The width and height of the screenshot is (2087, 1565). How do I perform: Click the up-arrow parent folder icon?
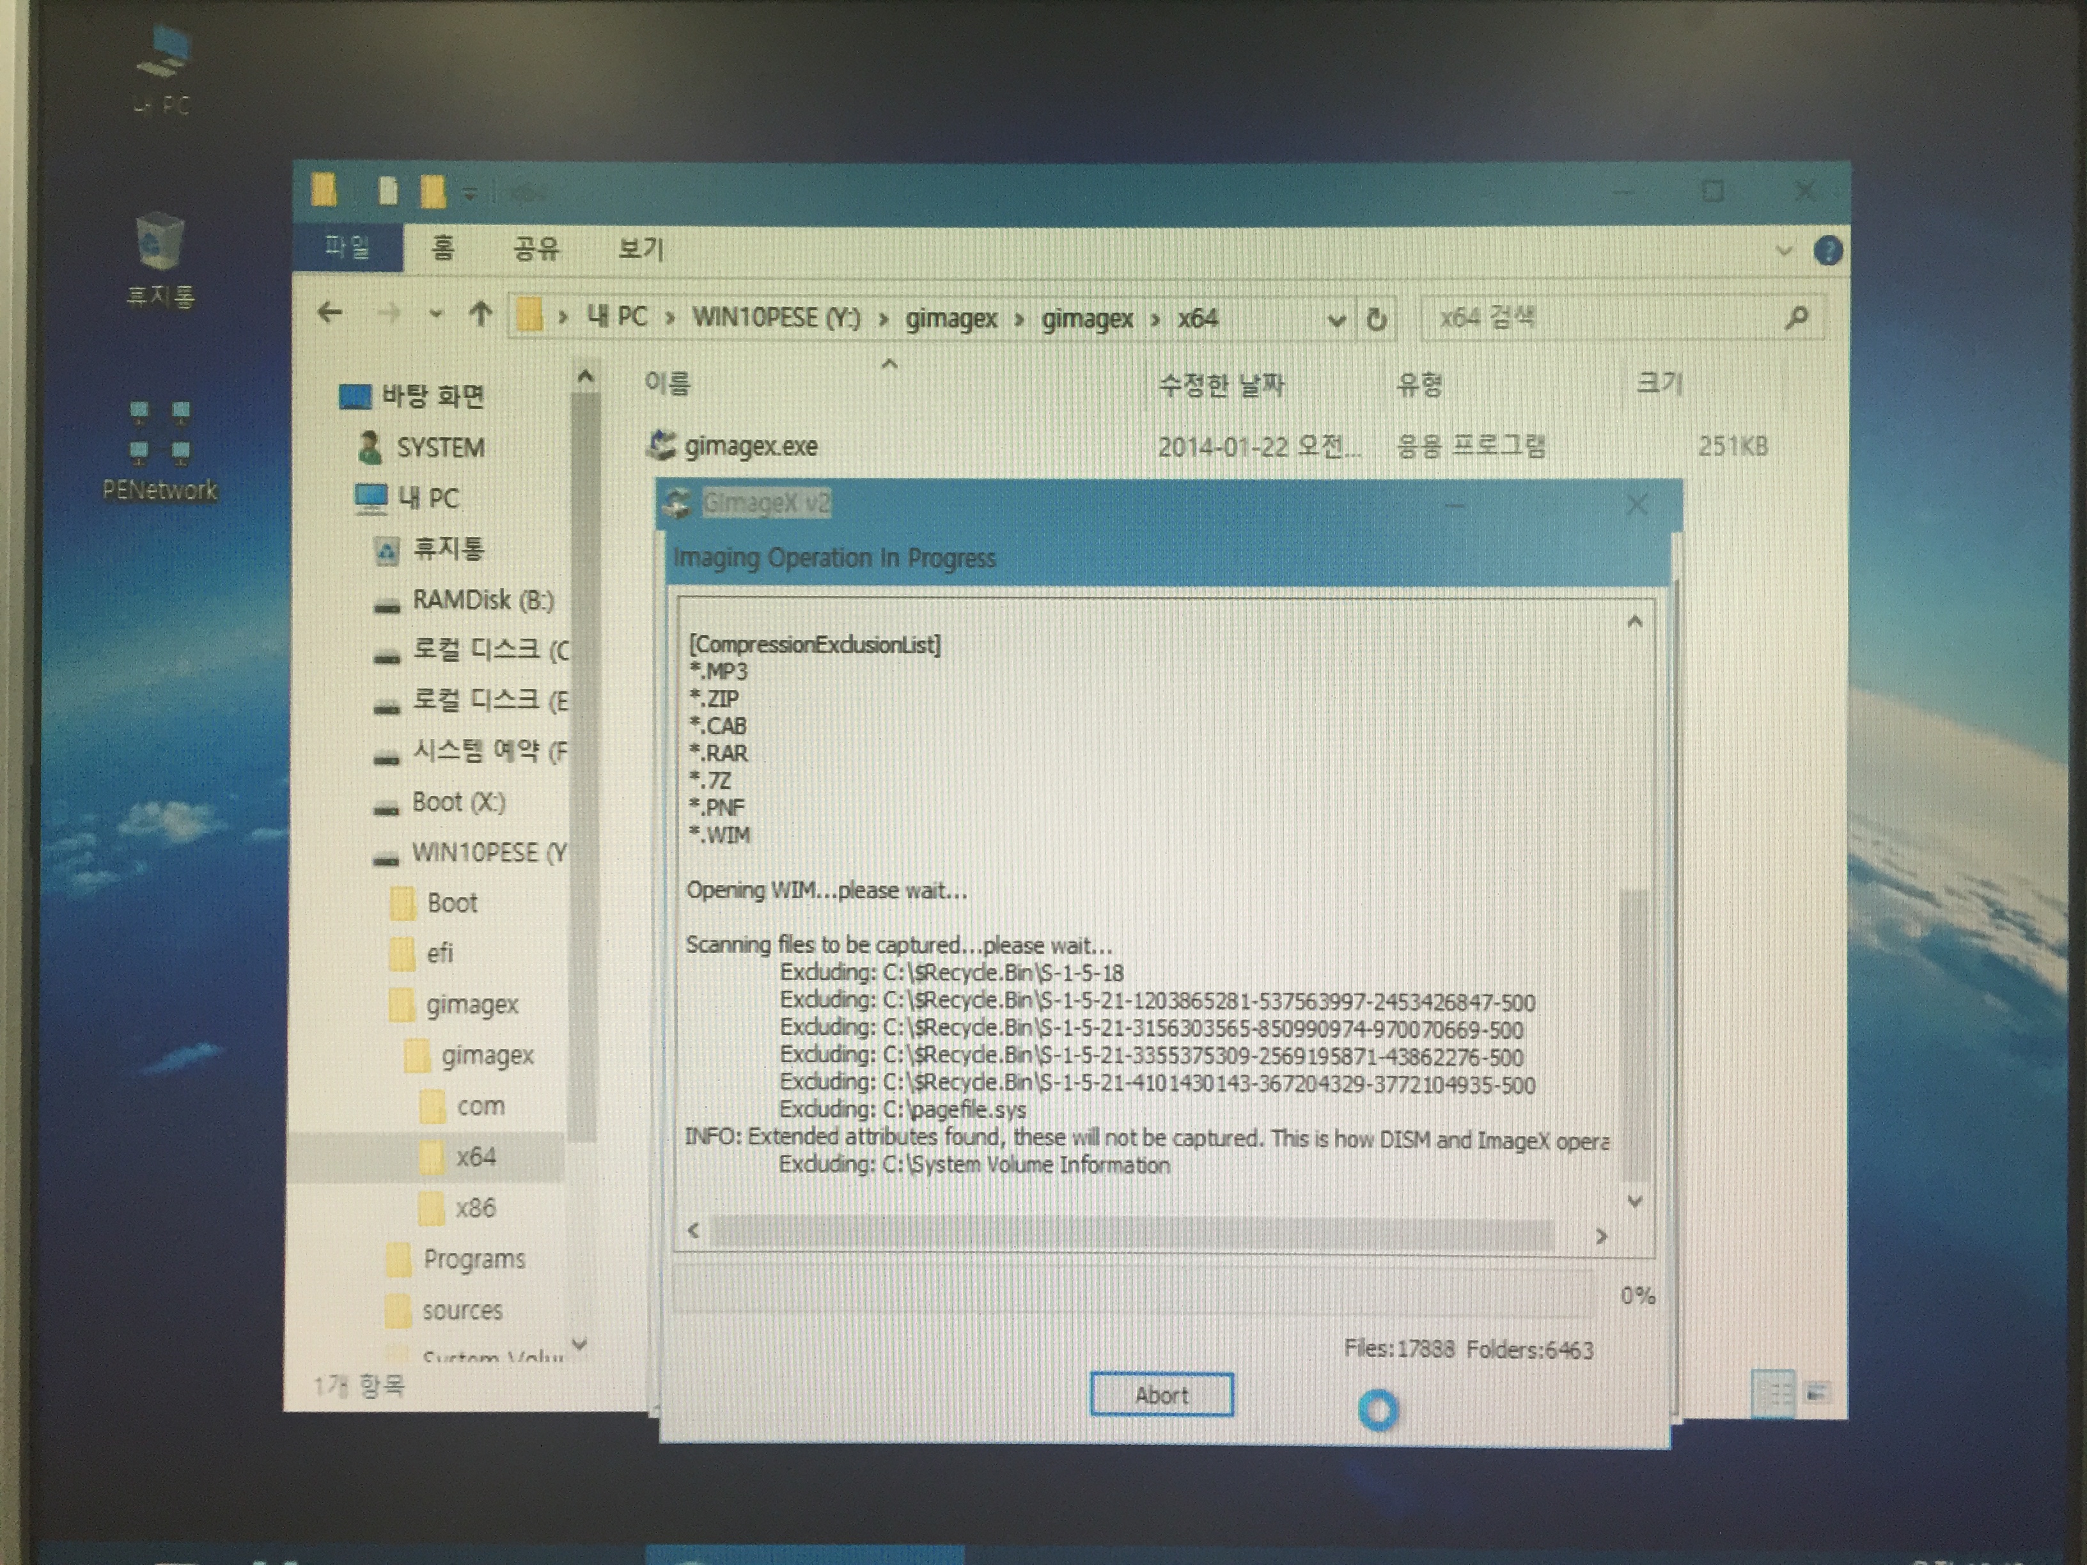(x=481, y=313)
